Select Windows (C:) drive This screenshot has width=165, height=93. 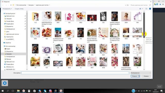coord(10,67)
